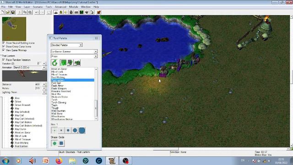Screen dimensions: 293x165
Task: Open the Layer menu
Action: click(x=27, y=7)
